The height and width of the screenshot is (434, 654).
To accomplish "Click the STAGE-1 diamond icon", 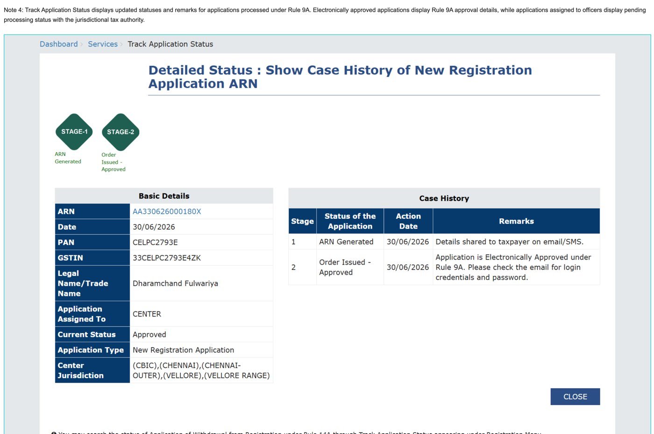I will click(74, 132).
